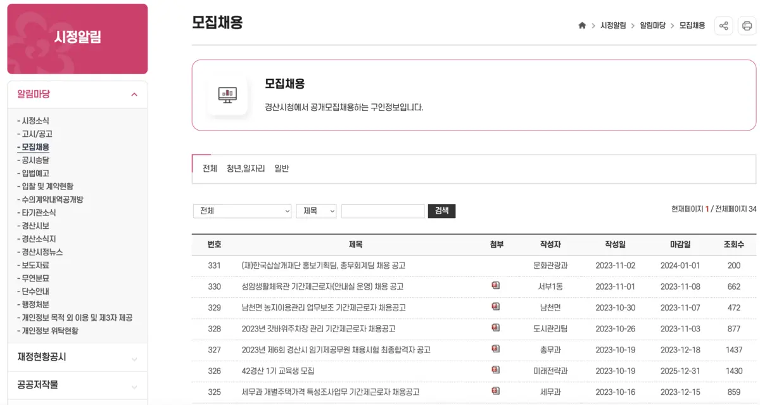The width and height of the screenshot is (760, 405).
Task: Open the 제목 search field dropdown
Action: (316, 210)
